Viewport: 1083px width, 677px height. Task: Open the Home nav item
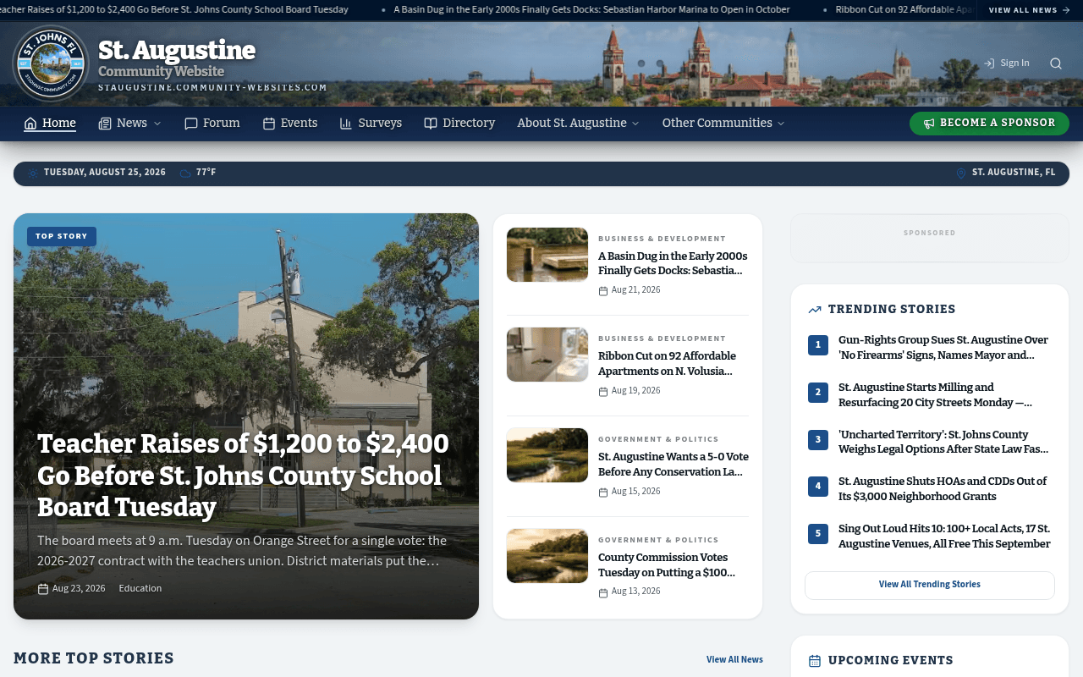click(x=50, y=124)
